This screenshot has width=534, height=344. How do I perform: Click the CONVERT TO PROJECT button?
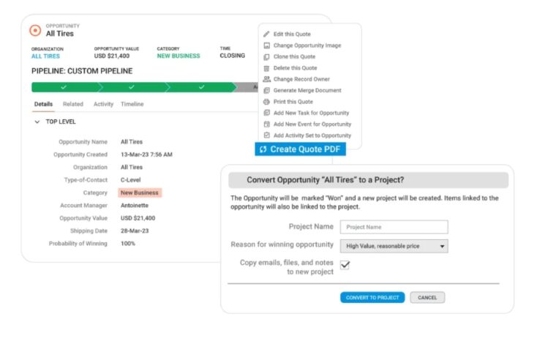click(372, 298)
